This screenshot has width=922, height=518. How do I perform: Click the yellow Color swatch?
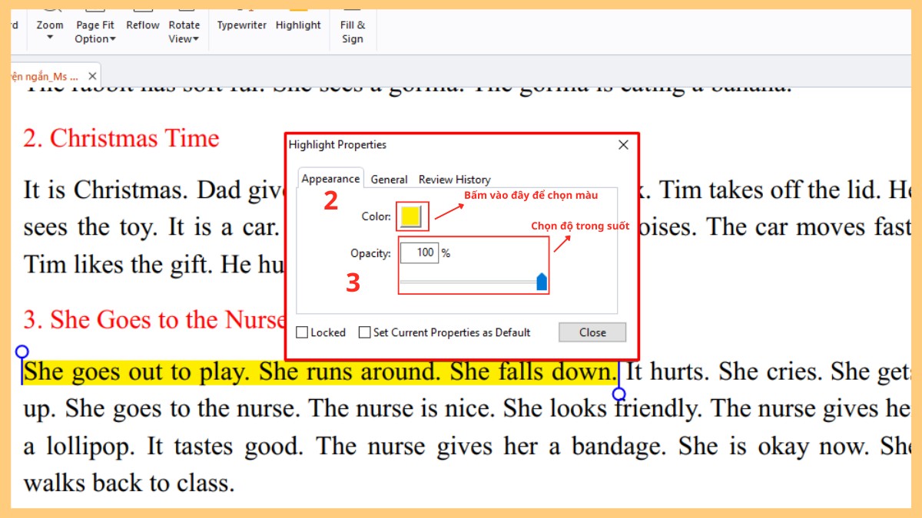coord(411,216)
